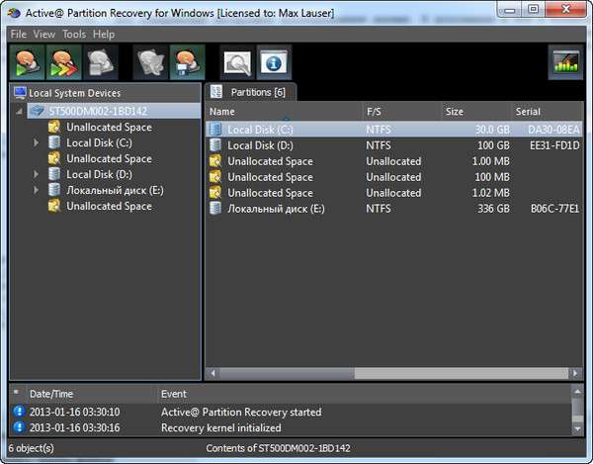Viewport: 593px width, 464px height.
Task: Select the 1.02 MB Unallocated Space row
Action: (393, 193)
